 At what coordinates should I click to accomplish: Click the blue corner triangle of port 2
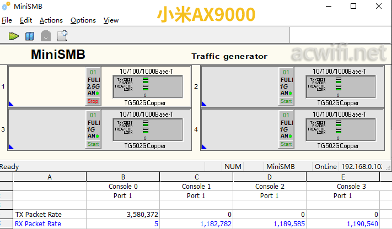tap(204, 104)
